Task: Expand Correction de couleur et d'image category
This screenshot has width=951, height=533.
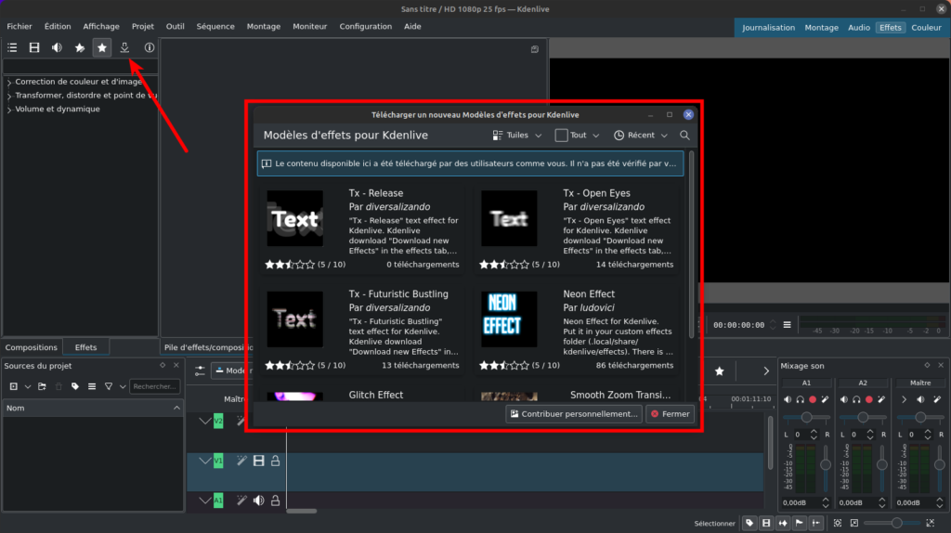Action: click(x=9, y=82)
